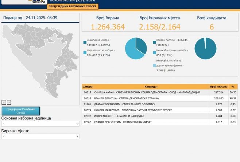Toggle 'Неважећи листићи по другим критеријумима' legend square
The height and width of the screenshot is (162, 240).
click(x=155, y=66)
